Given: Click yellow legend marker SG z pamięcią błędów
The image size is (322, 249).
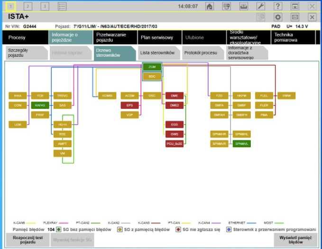Looking at the screenshot, I should click(120, 230).
